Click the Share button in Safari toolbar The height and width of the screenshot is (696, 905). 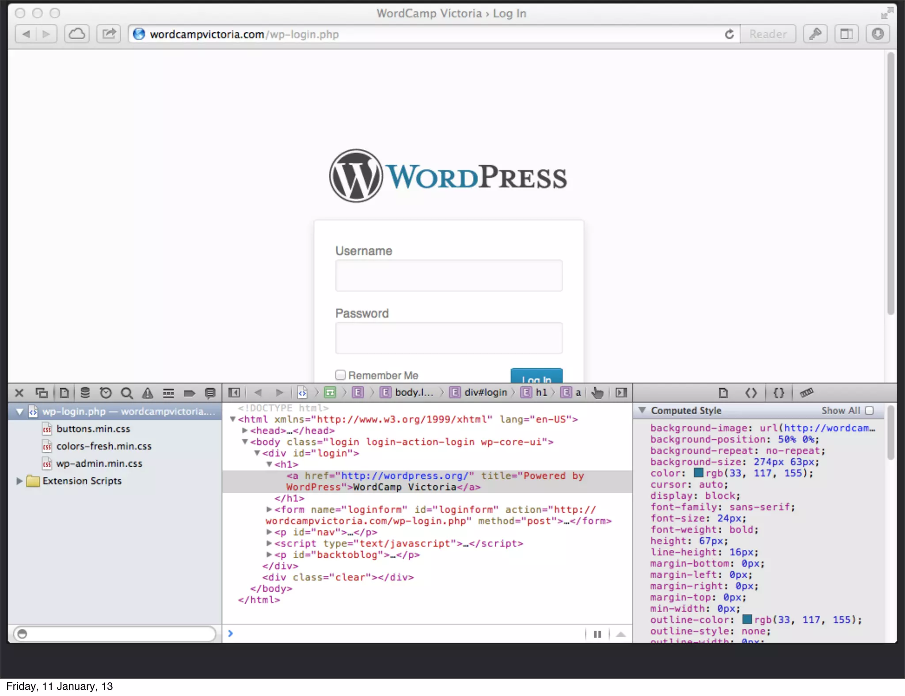click(109, 34)
